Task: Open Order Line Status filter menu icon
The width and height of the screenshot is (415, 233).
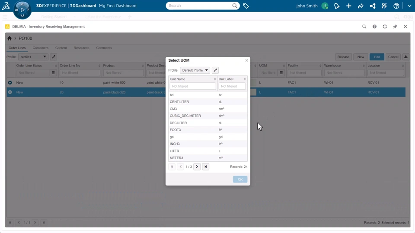Action: 53,72
